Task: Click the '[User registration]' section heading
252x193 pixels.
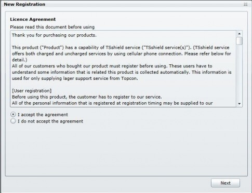Action: [32, 91]
